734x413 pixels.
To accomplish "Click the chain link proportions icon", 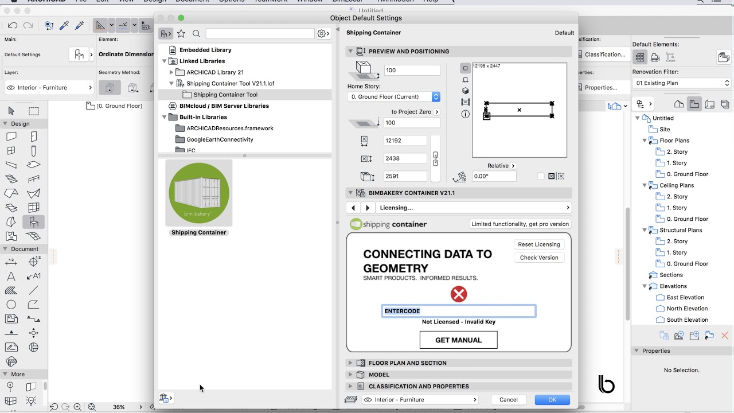I will [435, 159].
